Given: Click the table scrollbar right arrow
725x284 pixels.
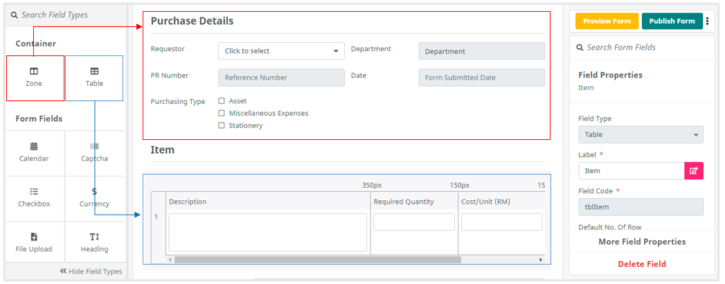Looking at the screenshot, I should (x=541, y=260).
